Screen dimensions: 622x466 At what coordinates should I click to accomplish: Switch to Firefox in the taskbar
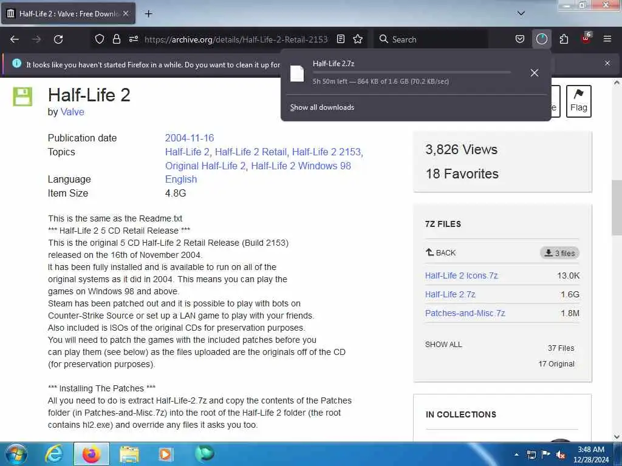(91, 454)
